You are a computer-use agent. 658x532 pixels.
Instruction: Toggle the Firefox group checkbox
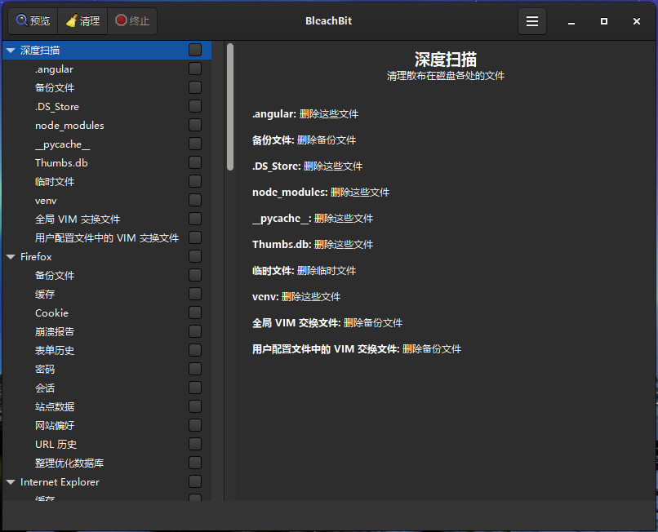click(x=195, y=256)
